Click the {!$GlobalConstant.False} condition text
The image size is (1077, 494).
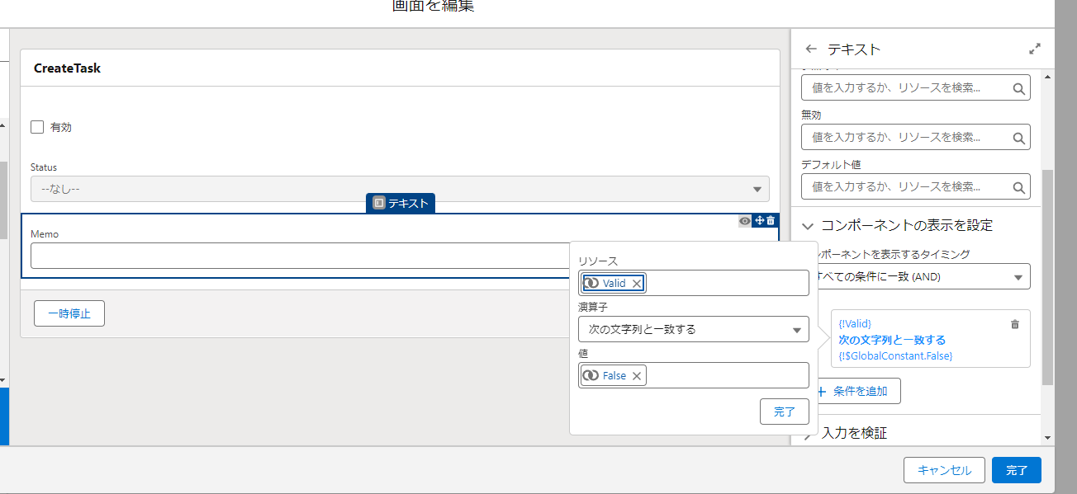[895, 355]
